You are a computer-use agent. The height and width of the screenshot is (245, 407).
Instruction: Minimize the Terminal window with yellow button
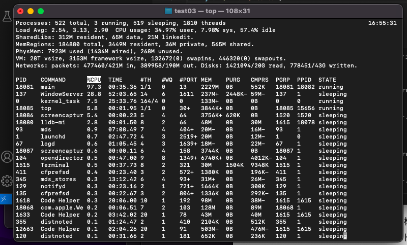[x=31, y=11]
